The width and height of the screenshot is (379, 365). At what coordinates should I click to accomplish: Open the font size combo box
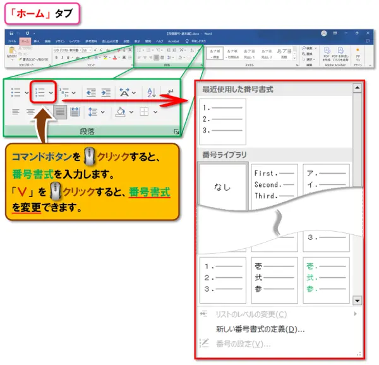tap(87, 51)
